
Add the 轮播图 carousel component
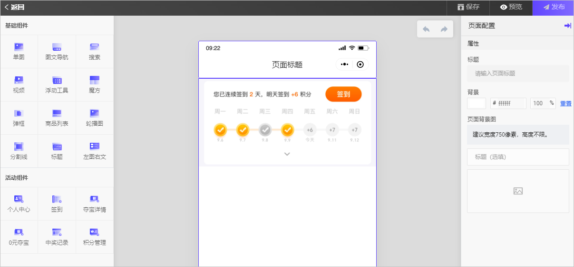tap(95, 118)
